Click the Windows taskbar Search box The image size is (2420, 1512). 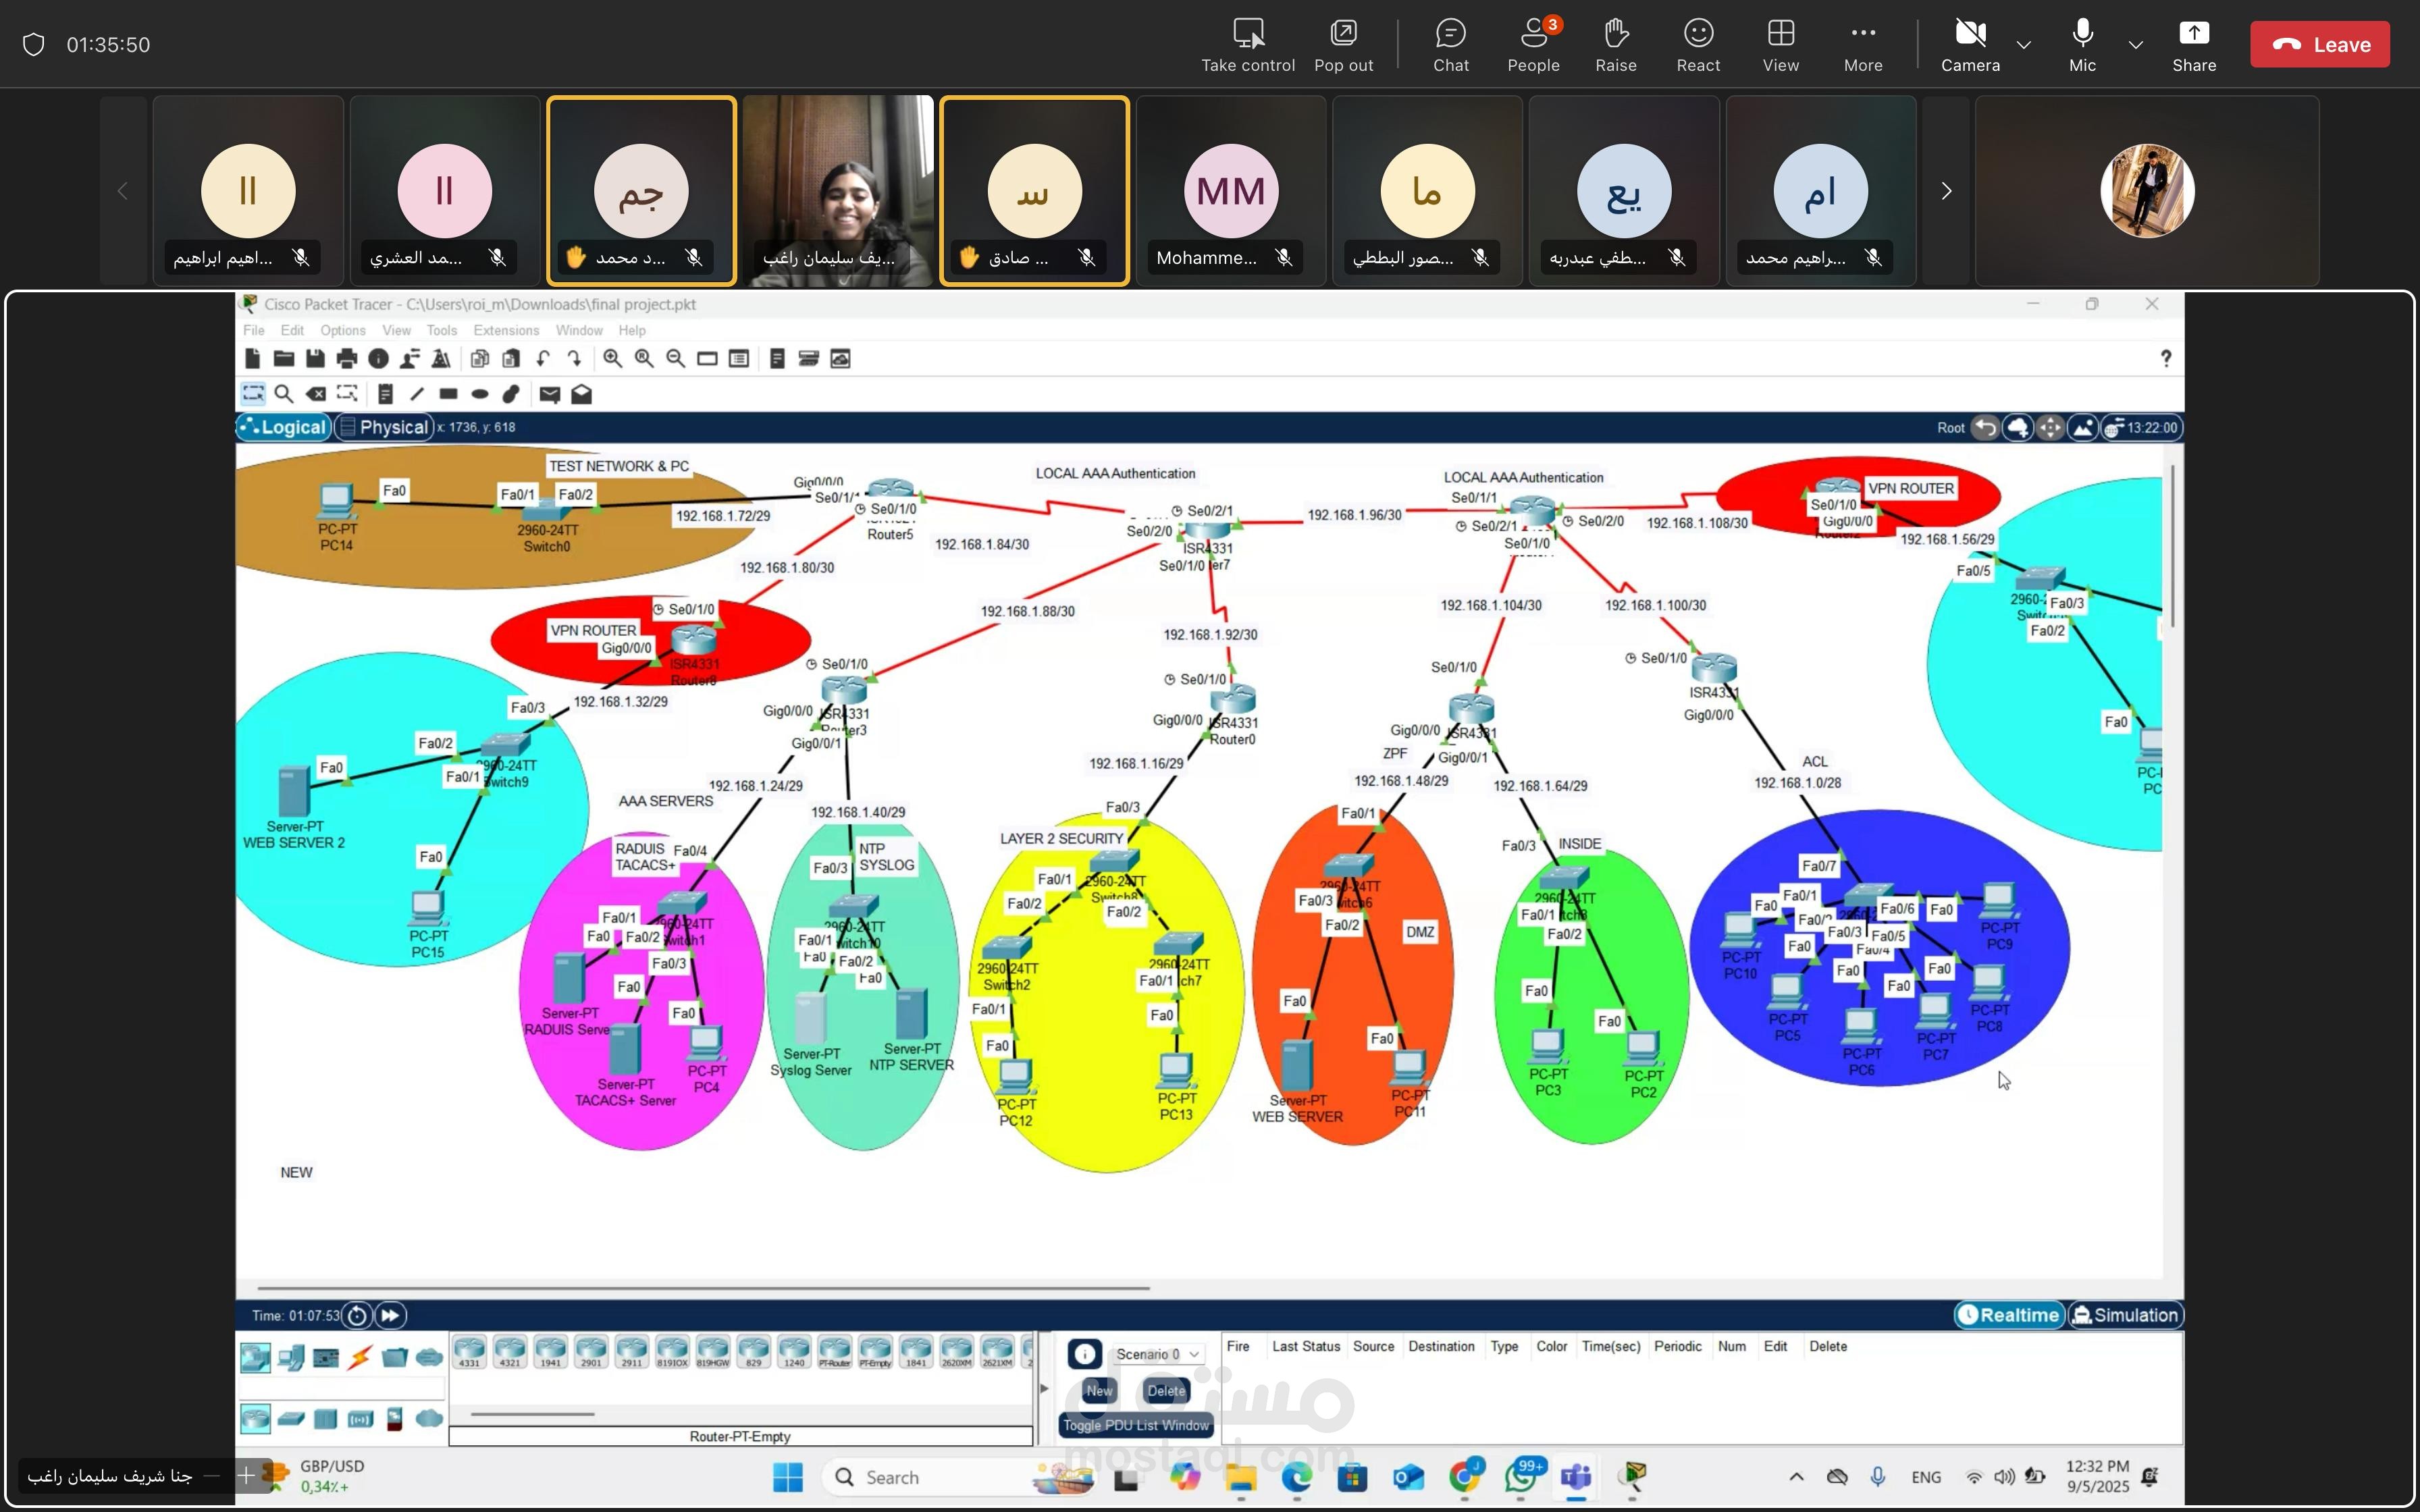point(958,1477)
